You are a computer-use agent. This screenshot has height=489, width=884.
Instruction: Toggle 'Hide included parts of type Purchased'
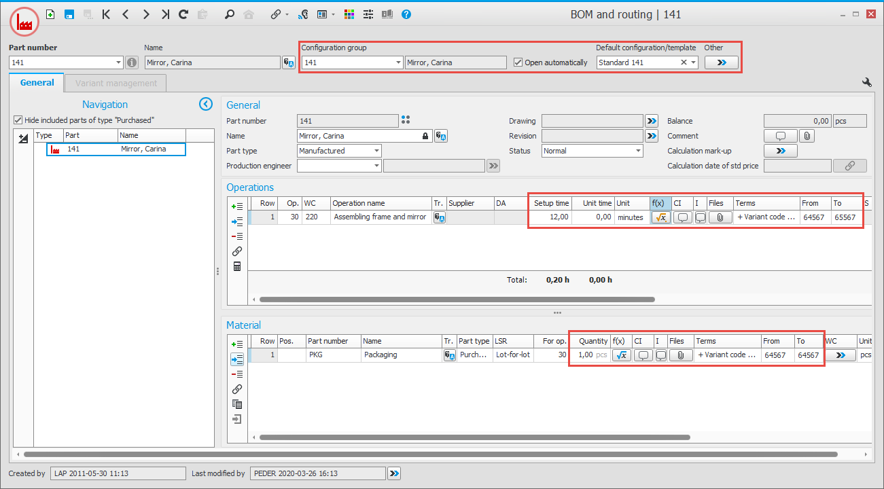click(17, 120)
